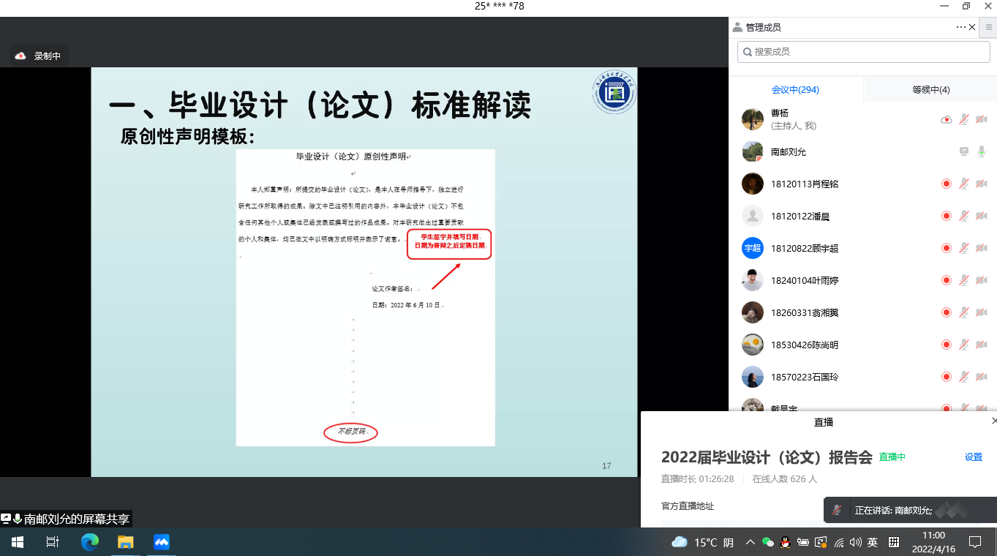Toggle the muted microphone for 曹杨
Image resolution: width=997 pixels, height=556 pixels.
(964, 119)
